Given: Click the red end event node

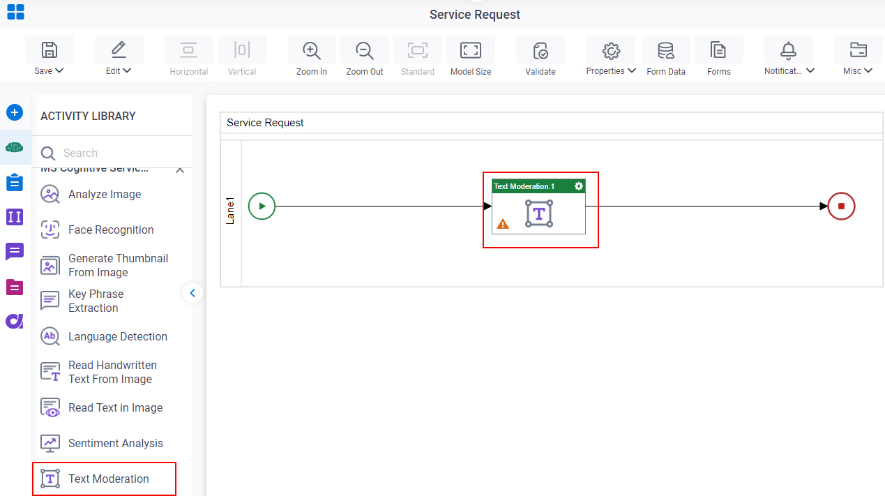Looking at the screenshot, I should click(x=841, y=206).
